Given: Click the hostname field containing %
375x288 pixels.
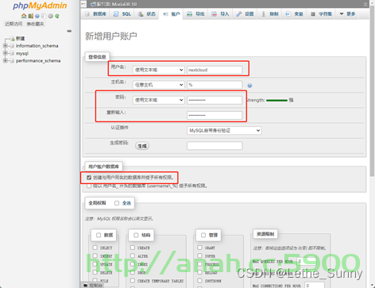Looking at the screenshot, I should (215, 85).
